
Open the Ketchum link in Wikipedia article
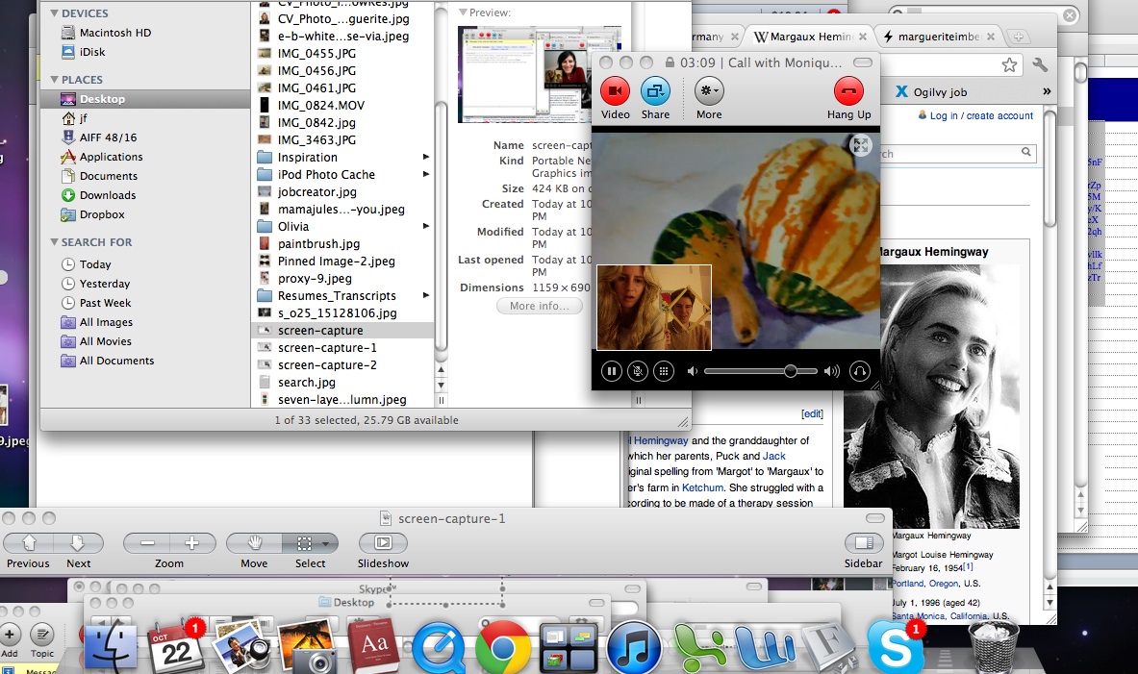click(x=701, y=487)
